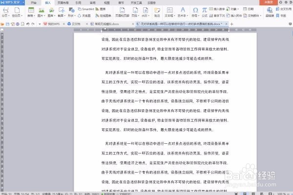Open the document parts (文档部件) dropdown

252,16
